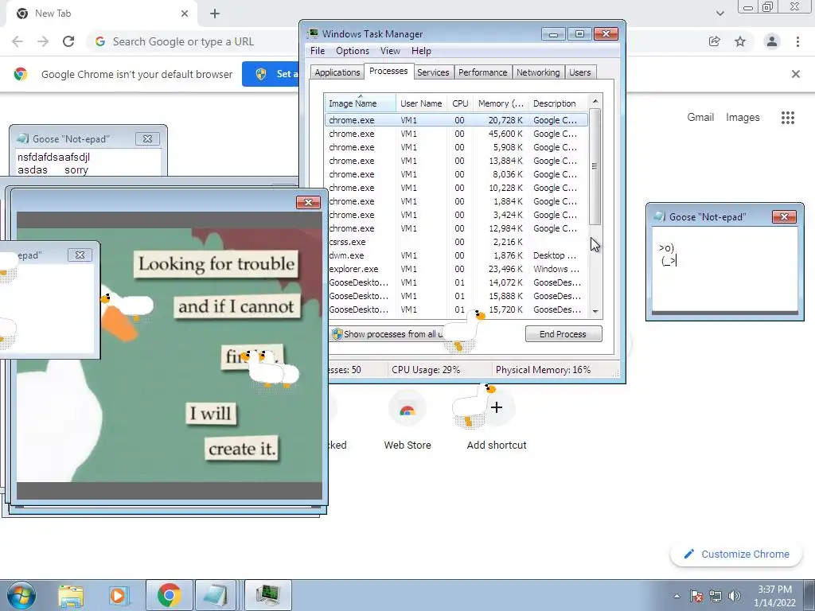815x611 pixels.
Task: Switch to the Networking tab
Action: coord(538,72)
